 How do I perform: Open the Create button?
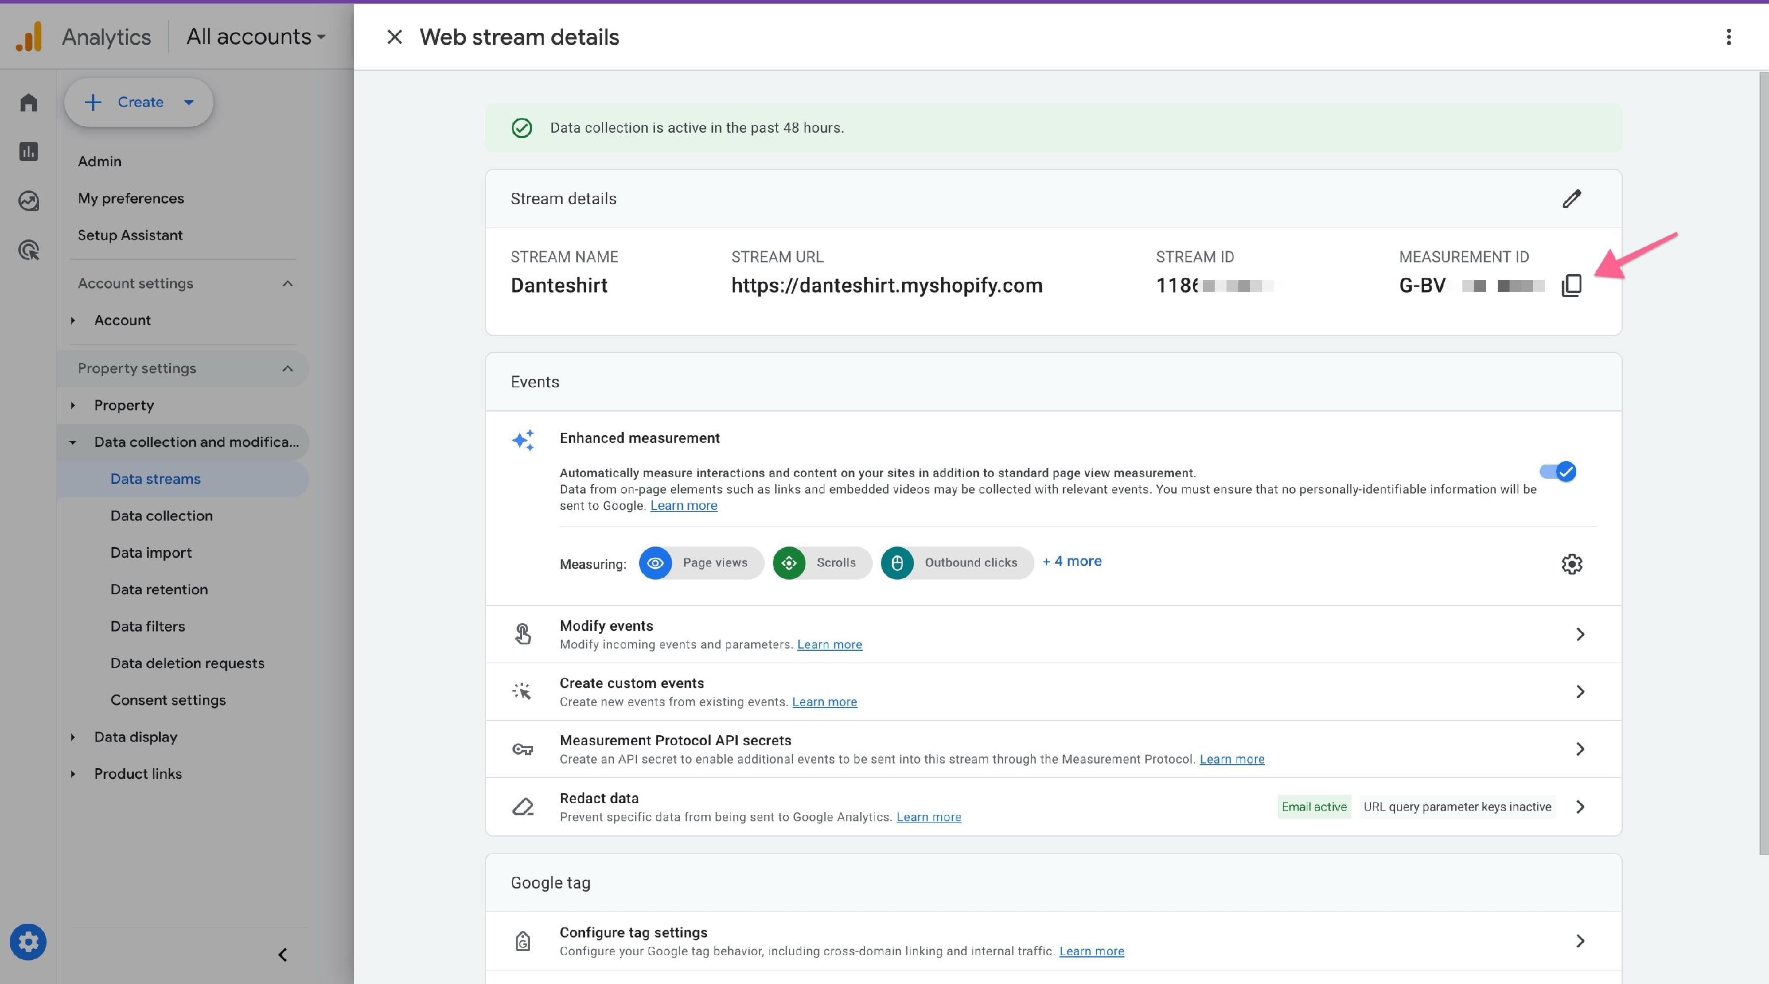139,103
